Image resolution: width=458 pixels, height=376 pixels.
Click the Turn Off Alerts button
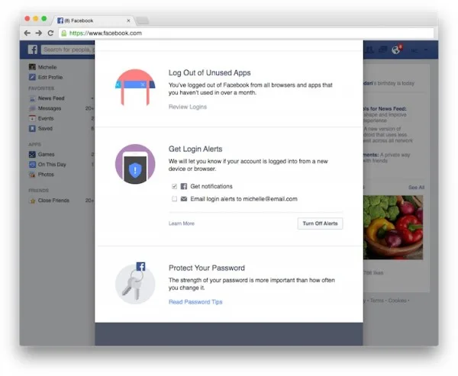320,223
